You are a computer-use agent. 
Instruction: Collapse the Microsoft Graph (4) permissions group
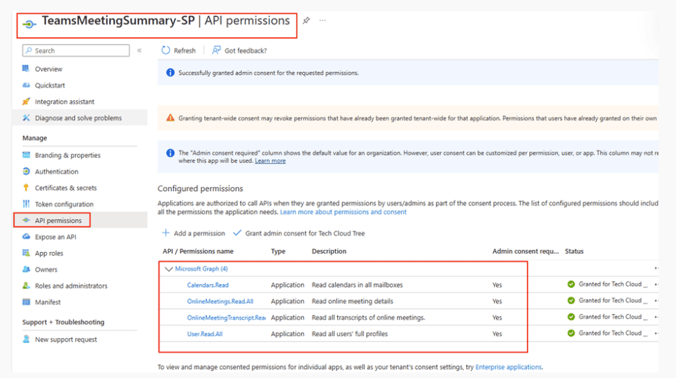coord(168,269)
